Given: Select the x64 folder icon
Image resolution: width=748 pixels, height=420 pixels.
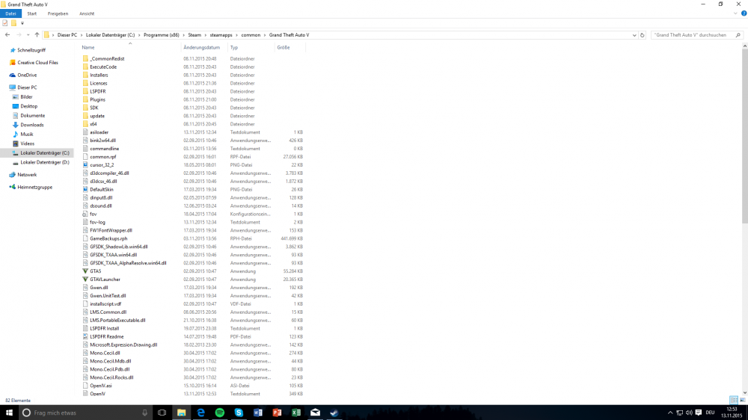Looking at the screenshot, I should [x=85, y=124].
